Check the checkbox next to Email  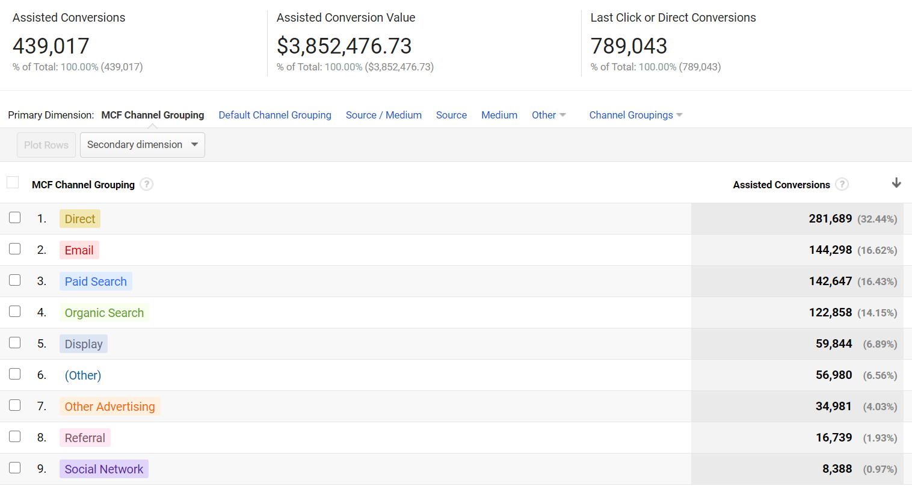14,248
